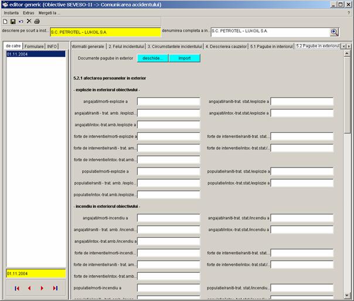Select the 01.11.2004 entry in list
The height and width of the screenshot is (301, 354).
(x=35, y=54)
